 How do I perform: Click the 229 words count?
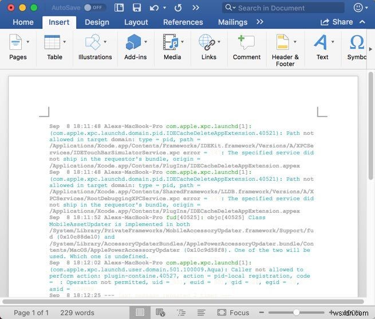[77, 313]
